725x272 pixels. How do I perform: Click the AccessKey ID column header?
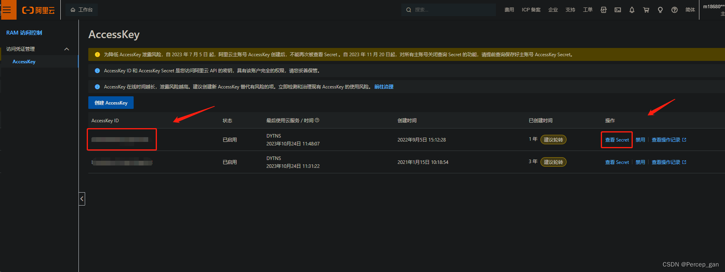pos(105,121)
